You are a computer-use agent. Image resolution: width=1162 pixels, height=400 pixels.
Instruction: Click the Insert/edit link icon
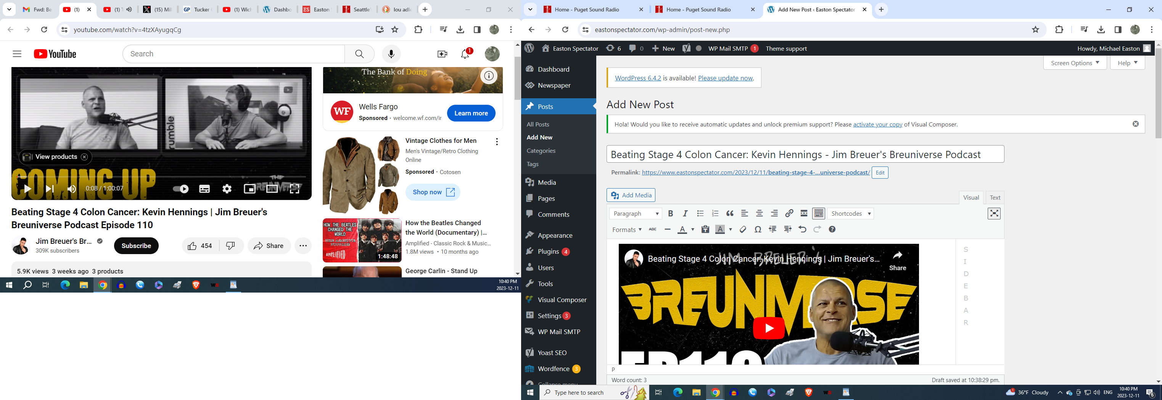tap(789, 213)
